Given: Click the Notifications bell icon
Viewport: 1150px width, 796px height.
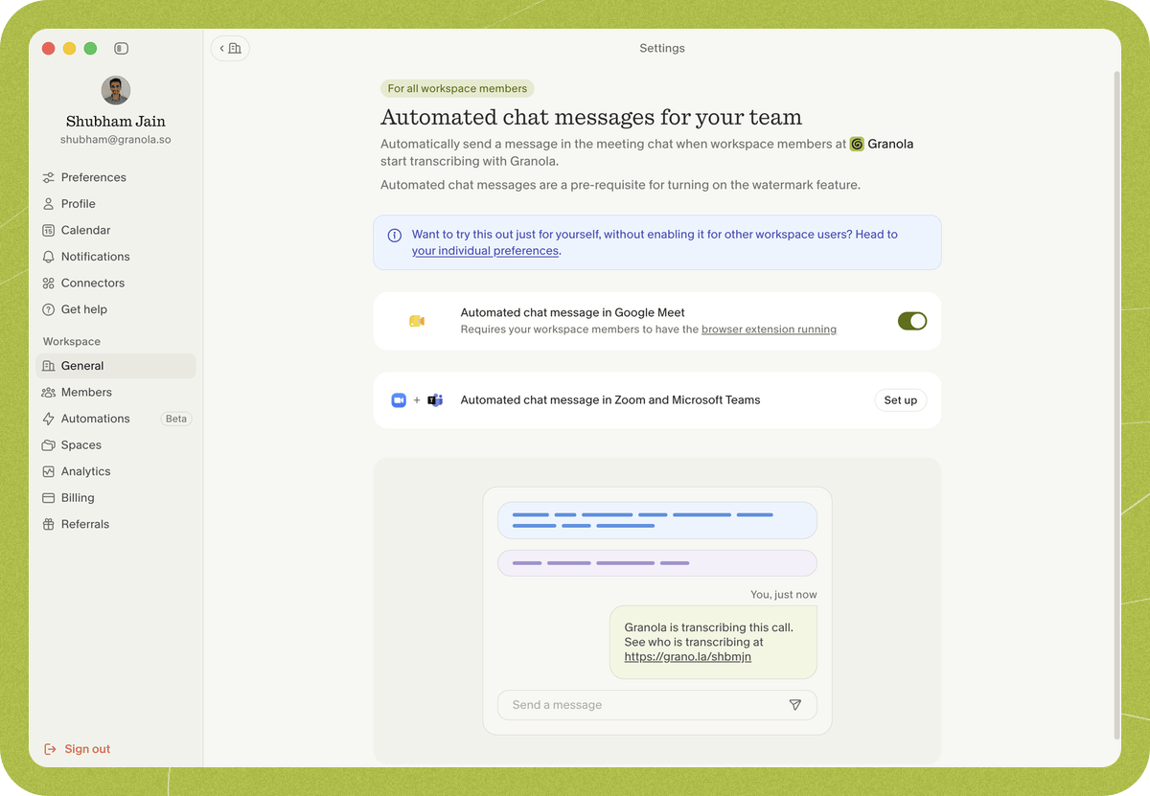Looking at the screenshot, I should coord(49,257).
